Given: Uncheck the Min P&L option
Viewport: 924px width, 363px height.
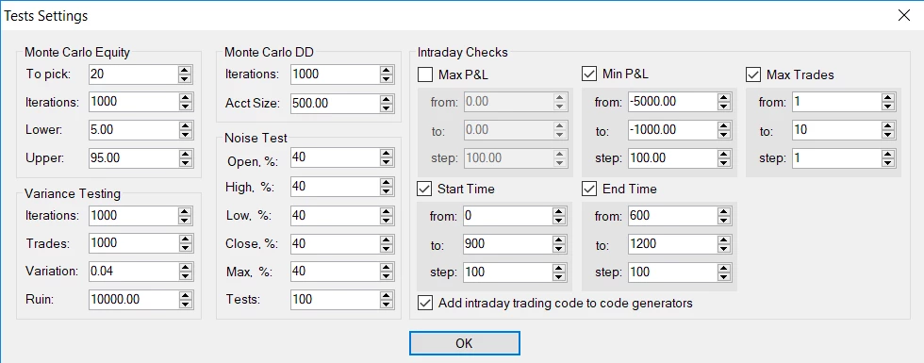Looking at the screenshot, I should tap(589, 74).
